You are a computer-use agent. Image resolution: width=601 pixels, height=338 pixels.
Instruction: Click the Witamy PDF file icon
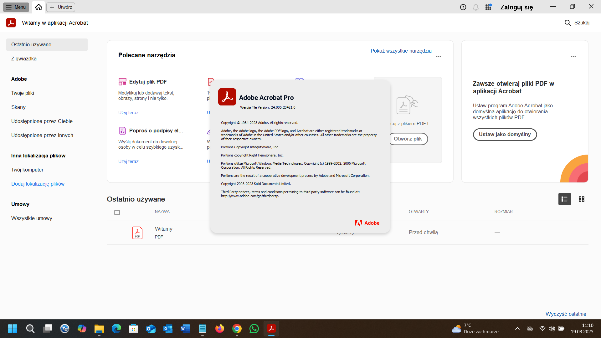click(137, 233)
